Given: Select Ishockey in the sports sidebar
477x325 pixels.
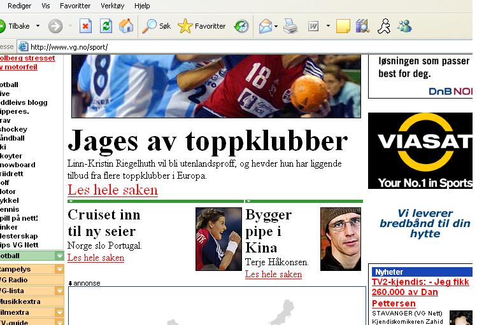Looking at the screenshot, I should pyautogui.click(x=13, y=129).
